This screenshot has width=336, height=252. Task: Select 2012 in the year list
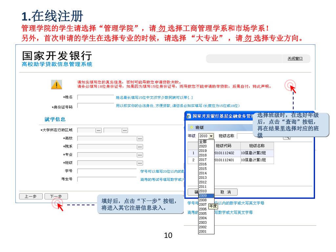coord(206,182)
